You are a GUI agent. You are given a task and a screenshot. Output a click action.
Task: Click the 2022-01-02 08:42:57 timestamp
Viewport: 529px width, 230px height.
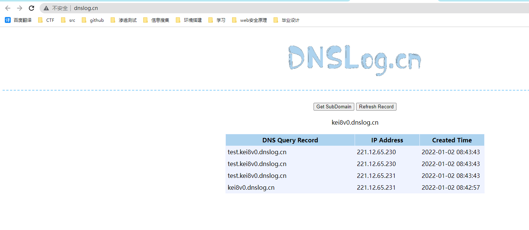[x=451, y=187]
